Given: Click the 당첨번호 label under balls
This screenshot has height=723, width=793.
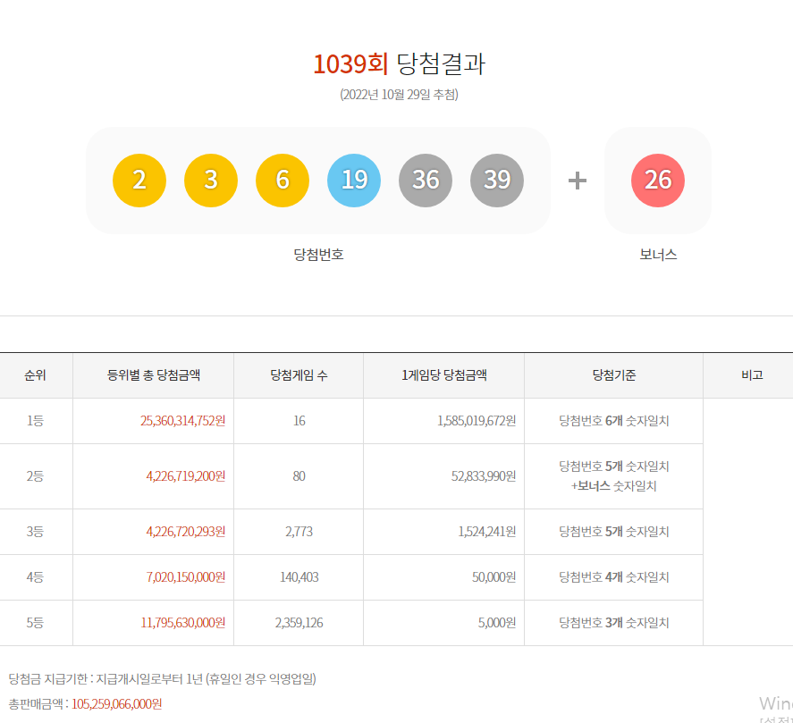Looking at the screenshot, I should tap(318, 255).
